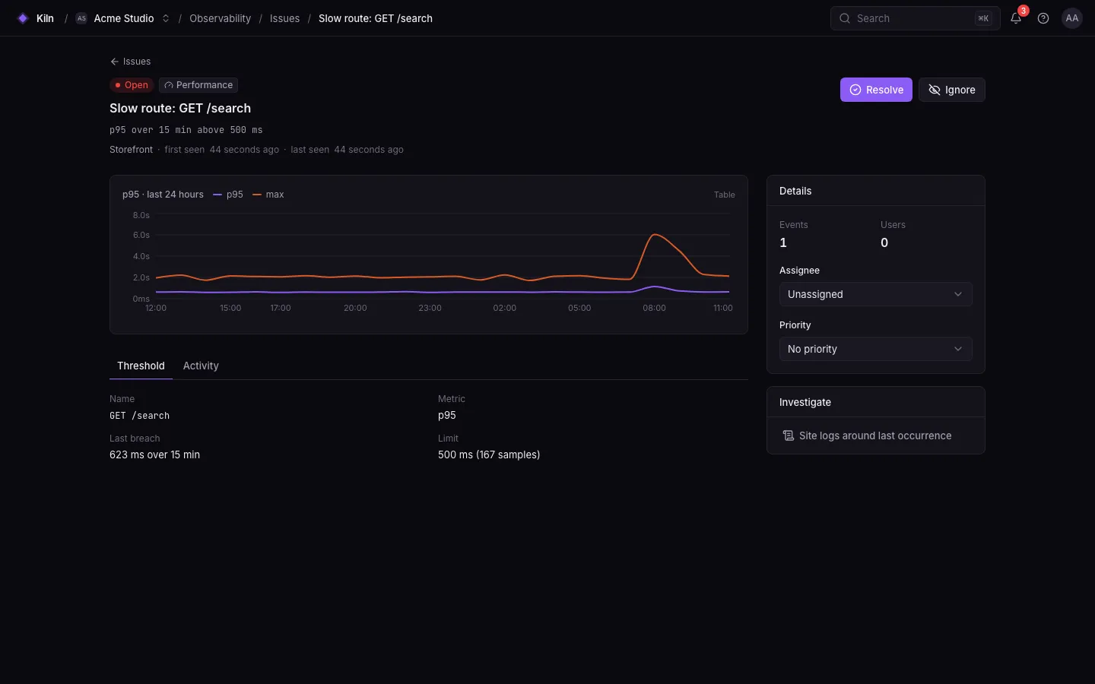The width and height of the screenshot is (1095, 684).
Task: Click the GET /search threshold name value
Action: [x=139, y=416]
